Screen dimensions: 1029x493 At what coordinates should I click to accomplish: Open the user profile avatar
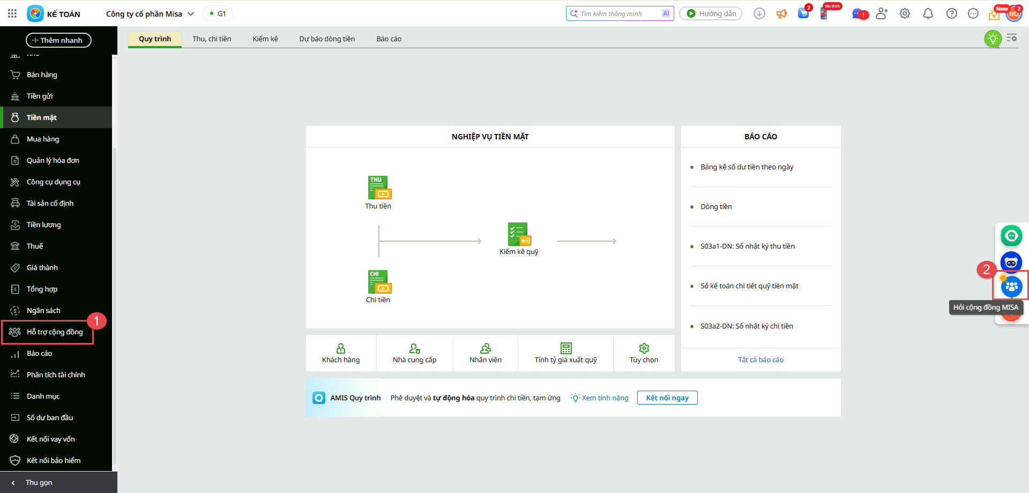[x=1013, y=13]
